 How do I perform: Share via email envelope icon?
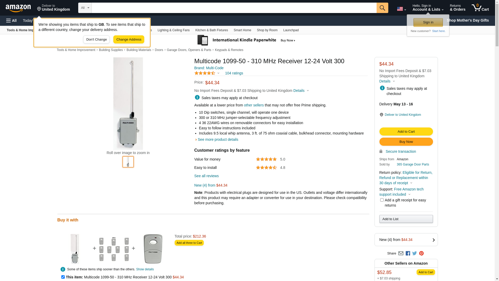401,253
